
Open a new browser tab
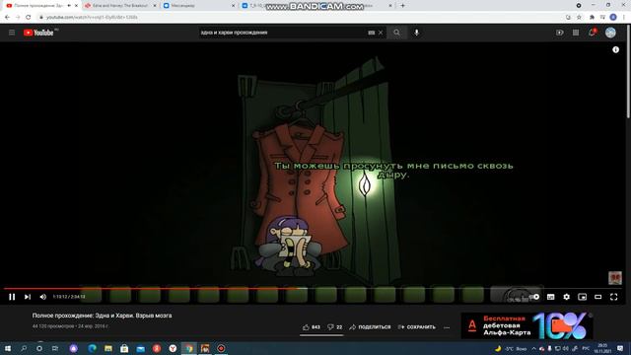[402, 6]
